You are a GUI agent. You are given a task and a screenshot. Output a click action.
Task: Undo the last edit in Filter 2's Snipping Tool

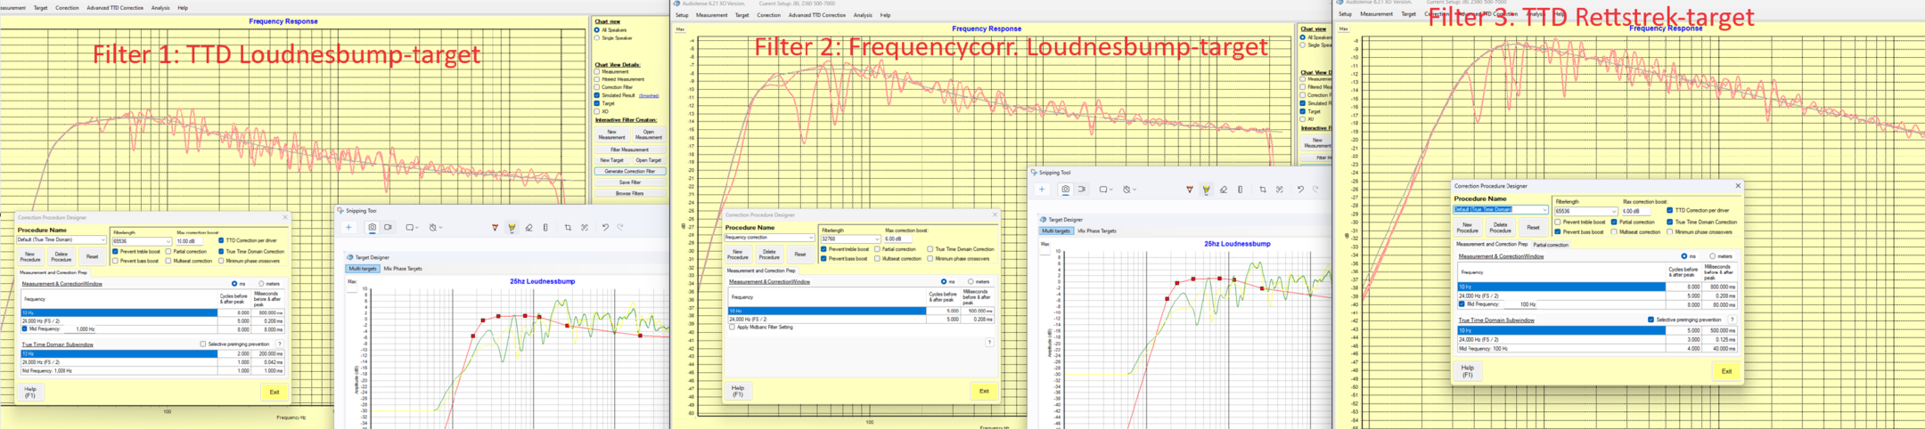1300,190
